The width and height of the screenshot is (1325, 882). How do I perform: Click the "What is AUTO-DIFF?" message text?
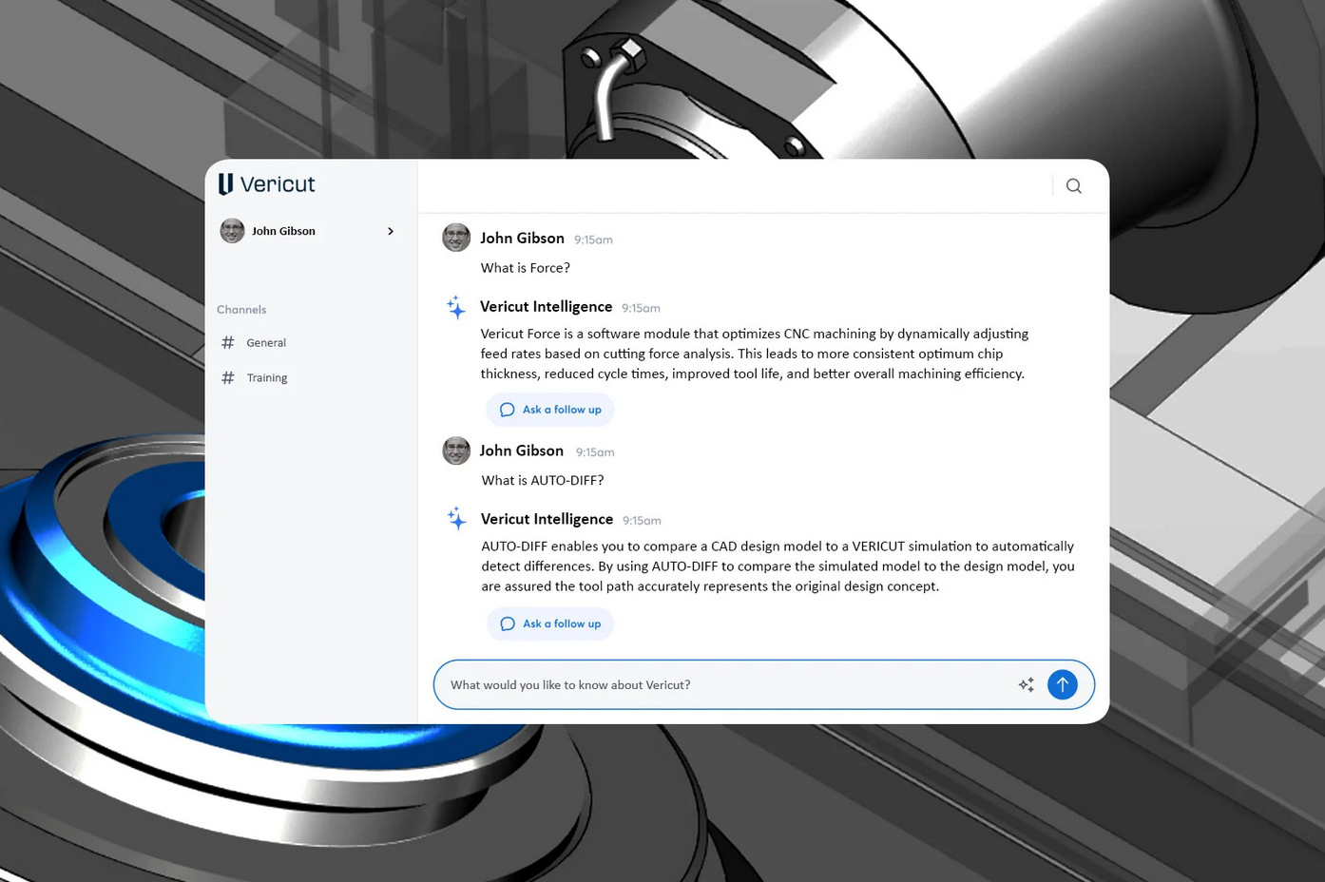click(x=543, y=481)
